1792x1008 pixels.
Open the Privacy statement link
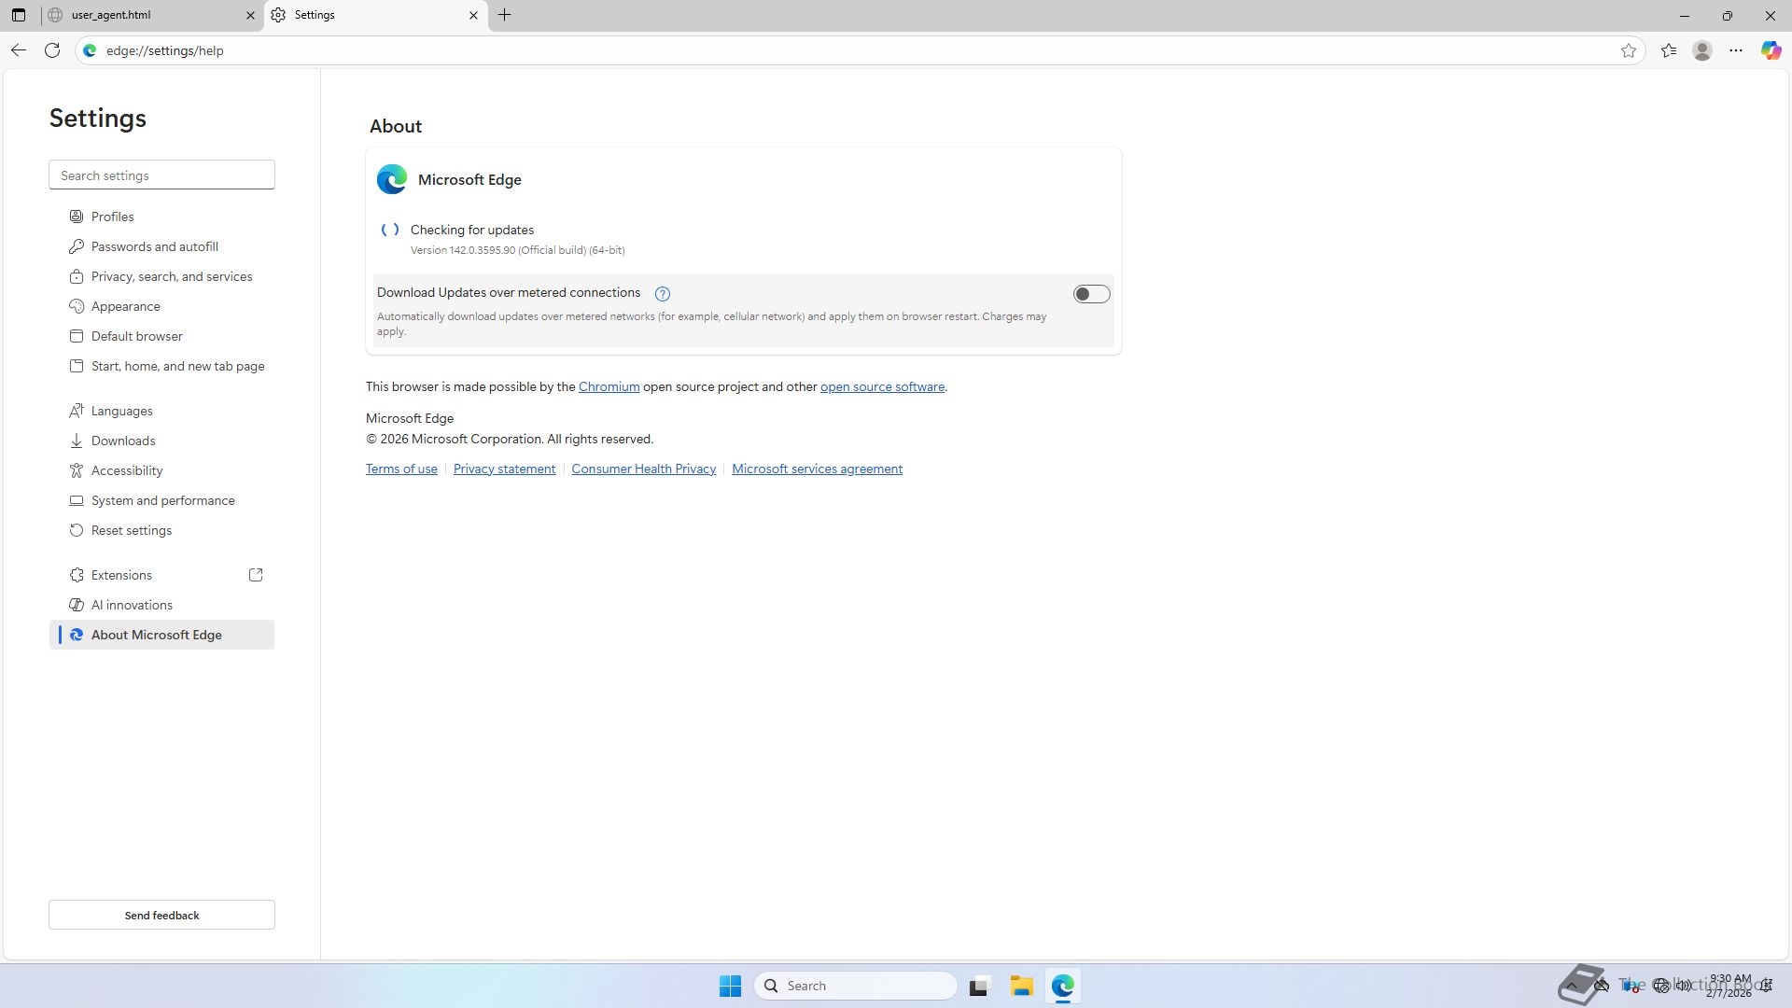(504, 469)
